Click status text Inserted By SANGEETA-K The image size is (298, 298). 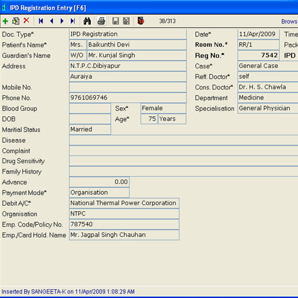coord(68,292)
